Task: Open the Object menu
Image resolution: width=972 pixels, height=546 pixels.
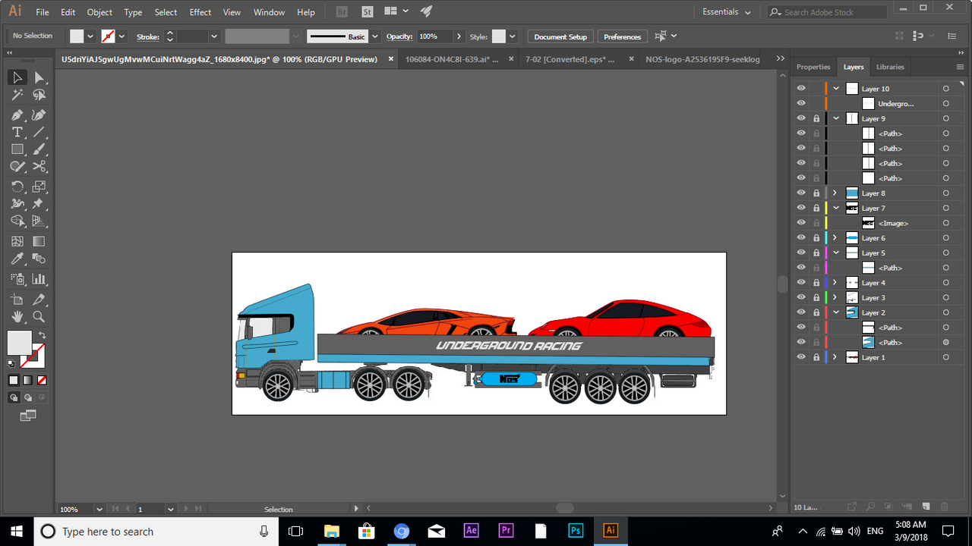Action: 99,12
